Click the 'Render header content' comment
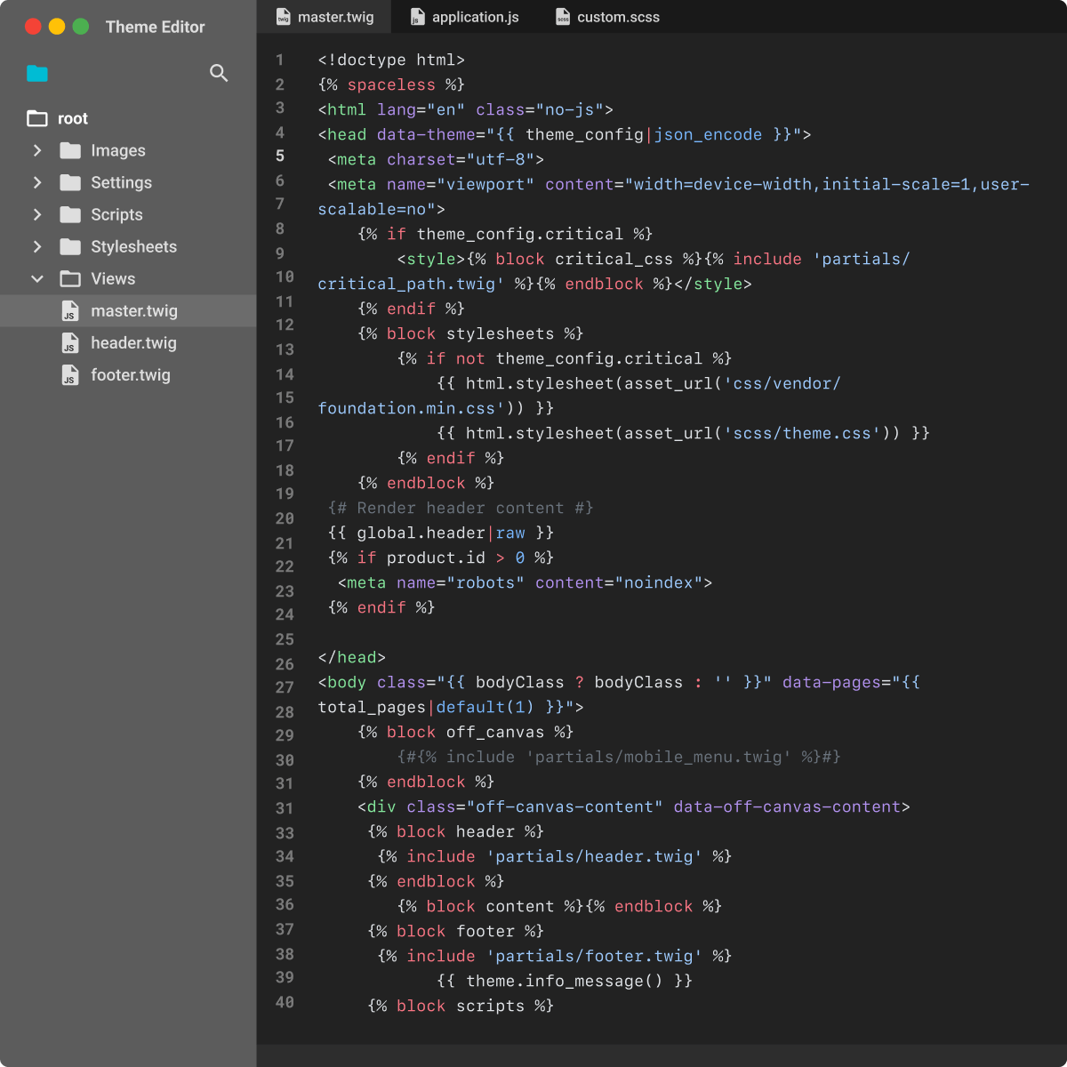 461,508
